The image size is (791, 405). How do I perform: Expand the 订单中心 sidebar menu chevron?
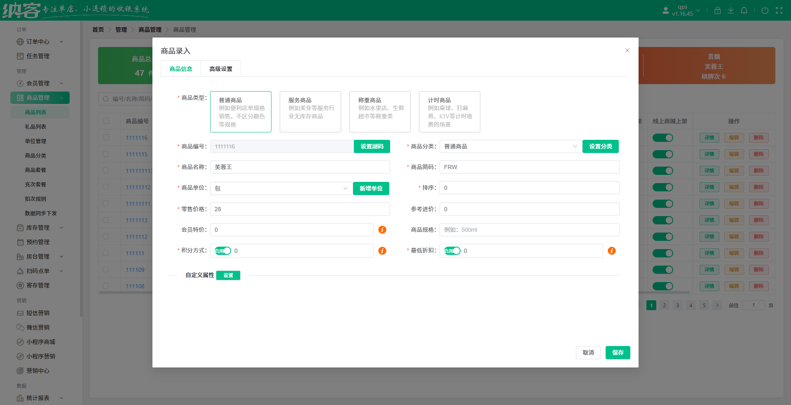[61, 42]
